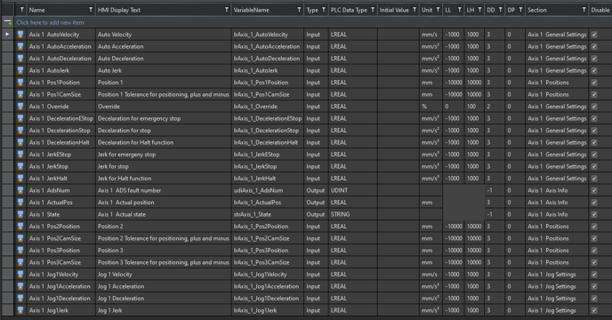The height and width of the screenshot is (320, 612).
Task: Toggle Disable checkbox for Axis 1 AdsNum
Action: point(594,190)
